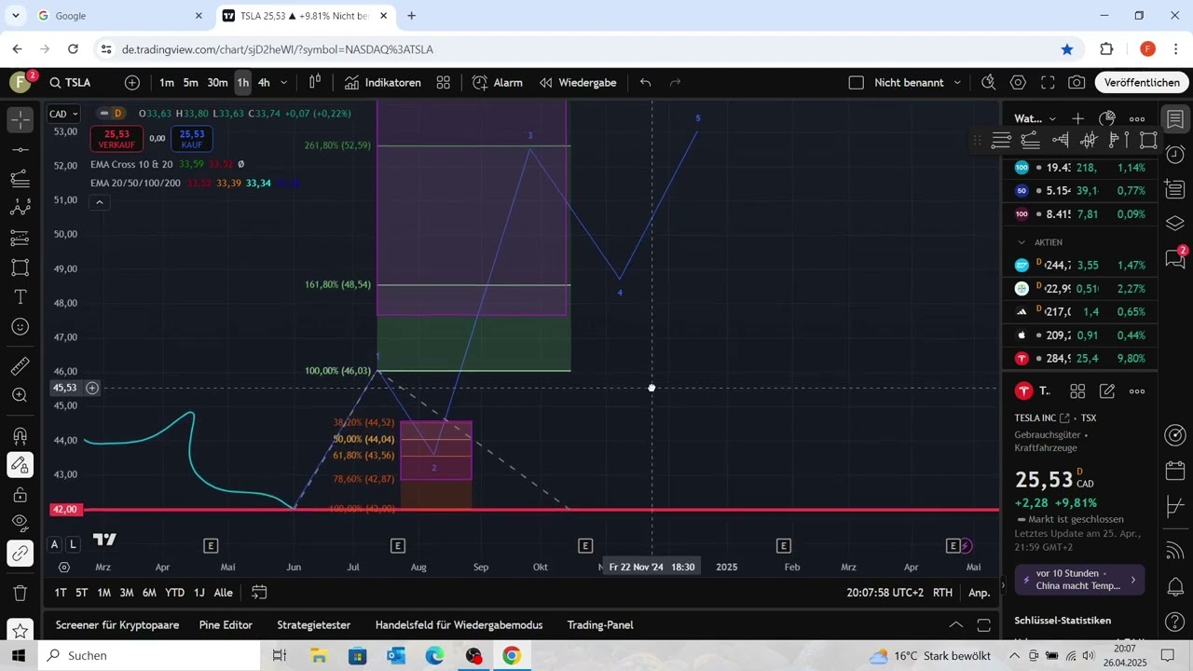1193x671 pixels.
Task: Add symbol to watchlist plus icon
Action: (1077, 118)
